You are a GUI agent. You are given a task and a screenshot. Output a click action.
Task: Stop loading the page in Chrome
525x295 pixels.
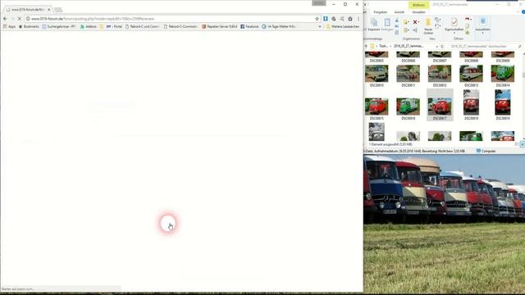point(20,19)
